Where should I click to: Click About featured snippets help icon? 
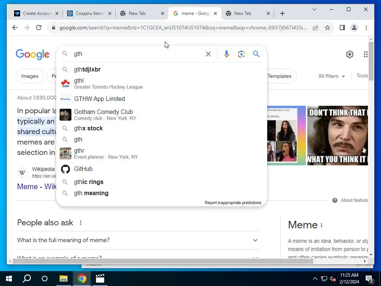click(335, 200)
